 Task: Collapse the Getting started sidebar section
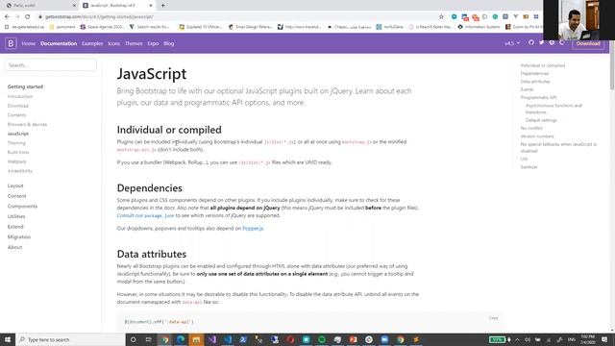(x=25, y=86)
